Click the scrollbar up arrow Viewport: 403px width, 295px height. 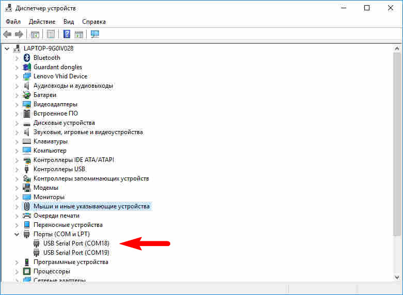(x=397, y=48)
